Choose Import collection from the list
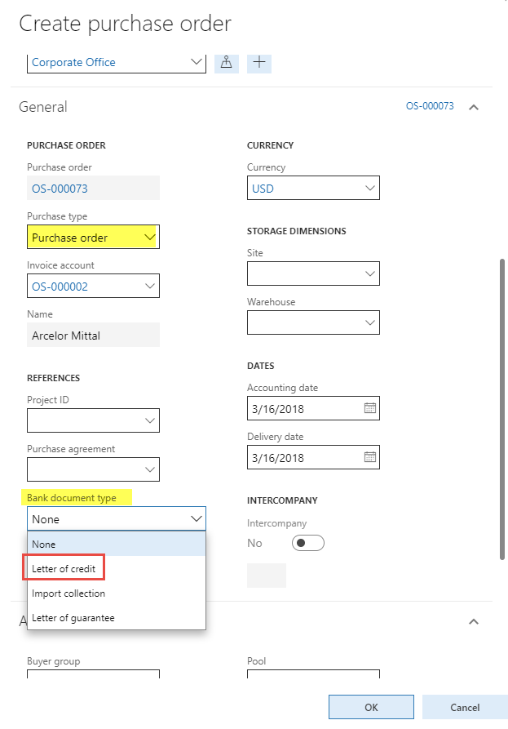The width and height of the screenshot is (508, 729). pyautogui.click(x=68, y=593)
